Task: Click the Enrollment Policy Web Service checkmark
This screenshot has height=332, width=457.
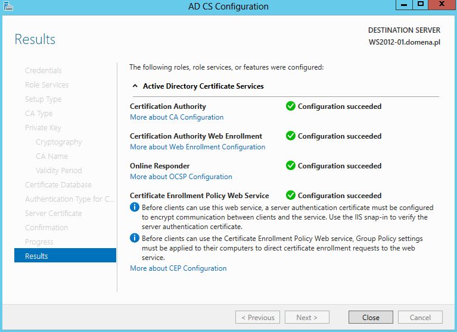Action: coord(291,195)
